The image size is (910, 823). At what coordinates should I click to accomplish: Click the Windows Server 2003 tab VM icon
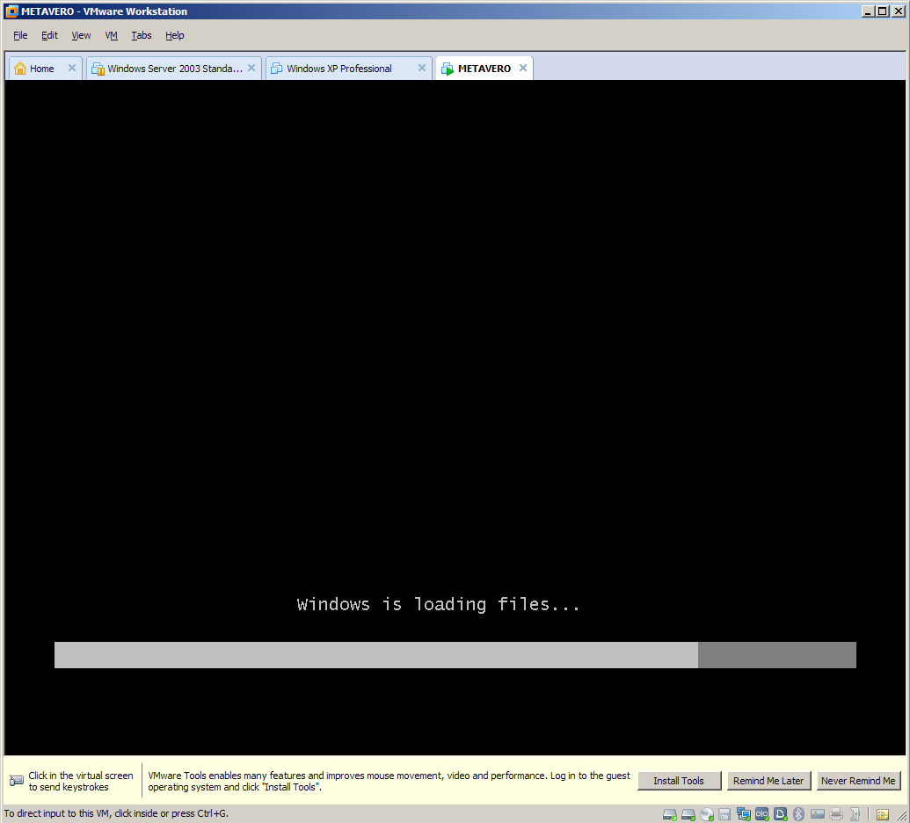click(x=98, y=69)
